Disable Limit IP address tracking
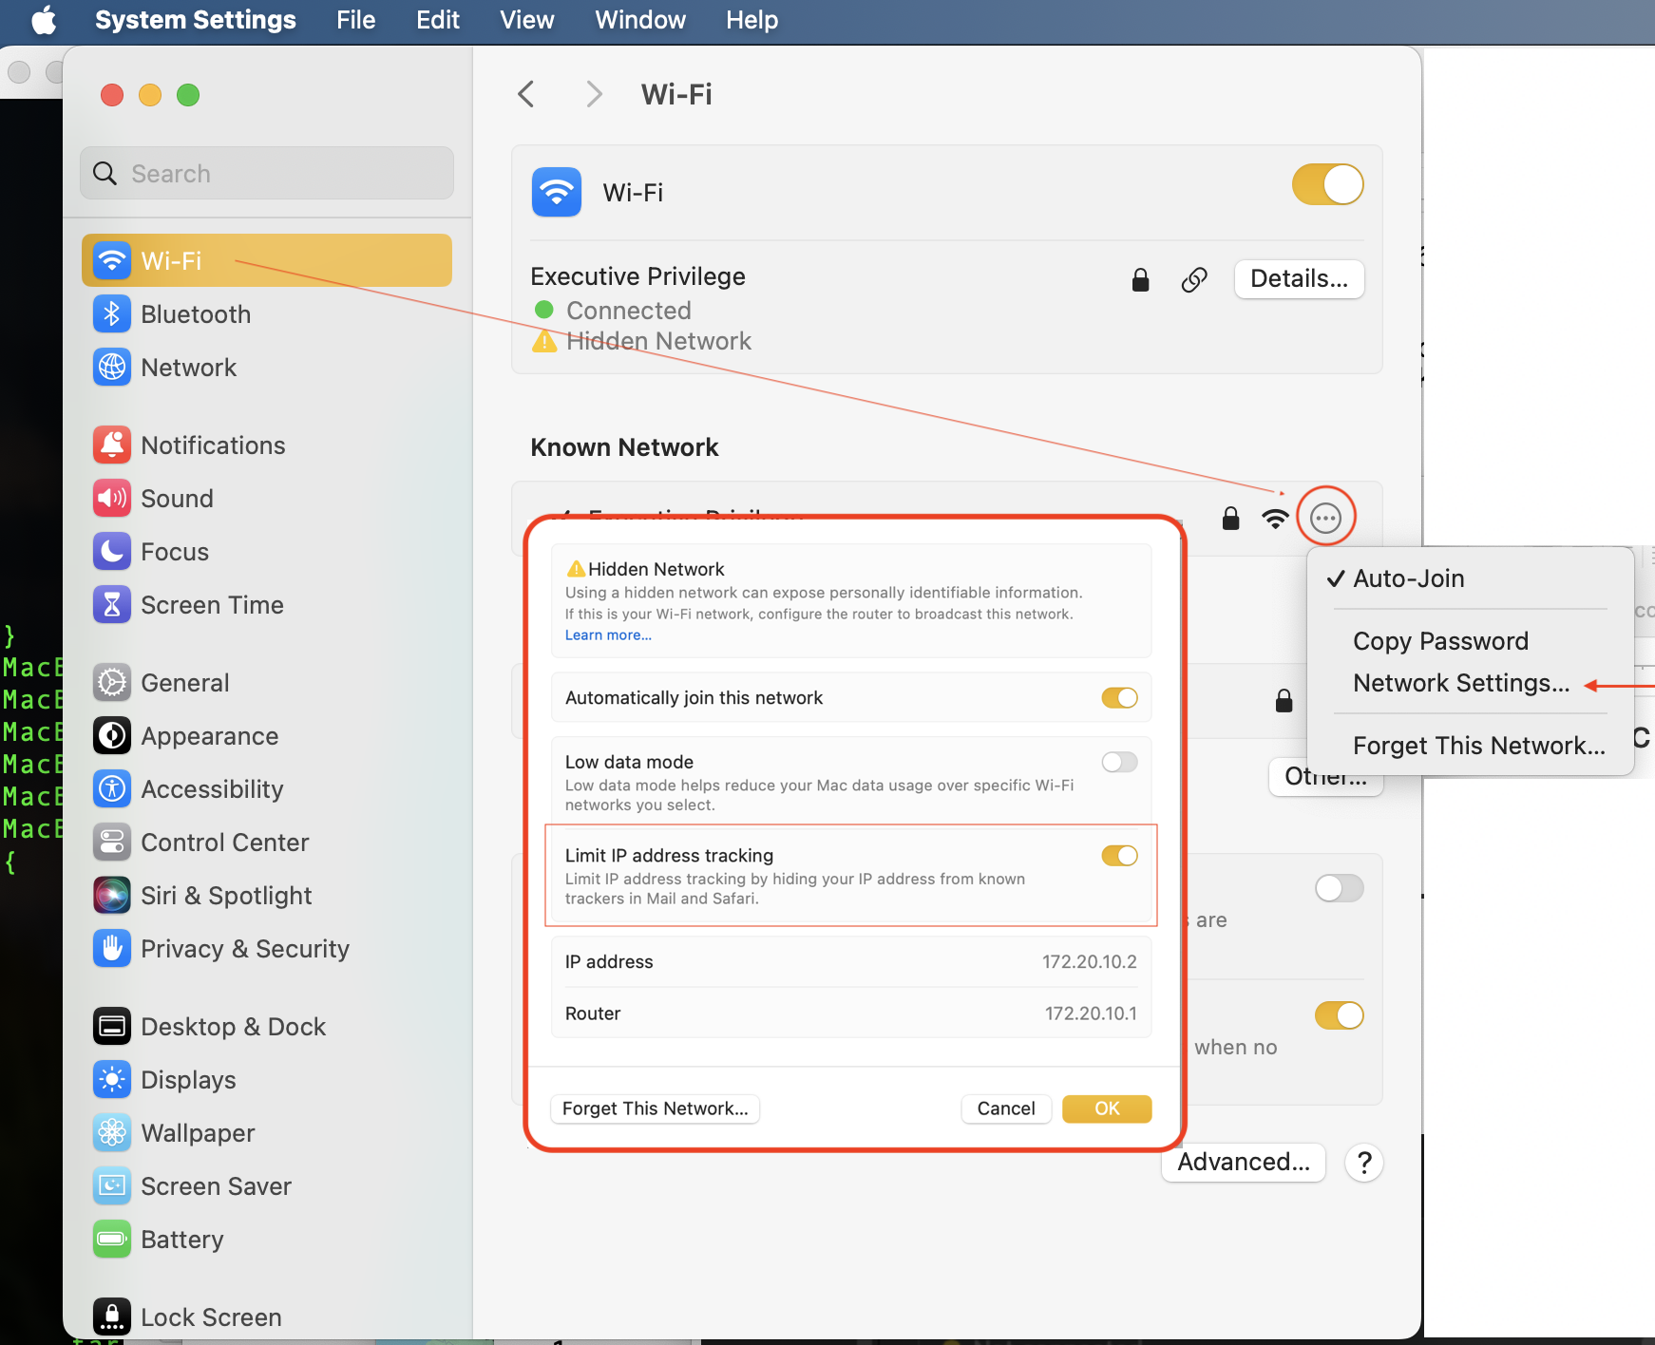1655x1345 pixels. tap(1119, 856)
